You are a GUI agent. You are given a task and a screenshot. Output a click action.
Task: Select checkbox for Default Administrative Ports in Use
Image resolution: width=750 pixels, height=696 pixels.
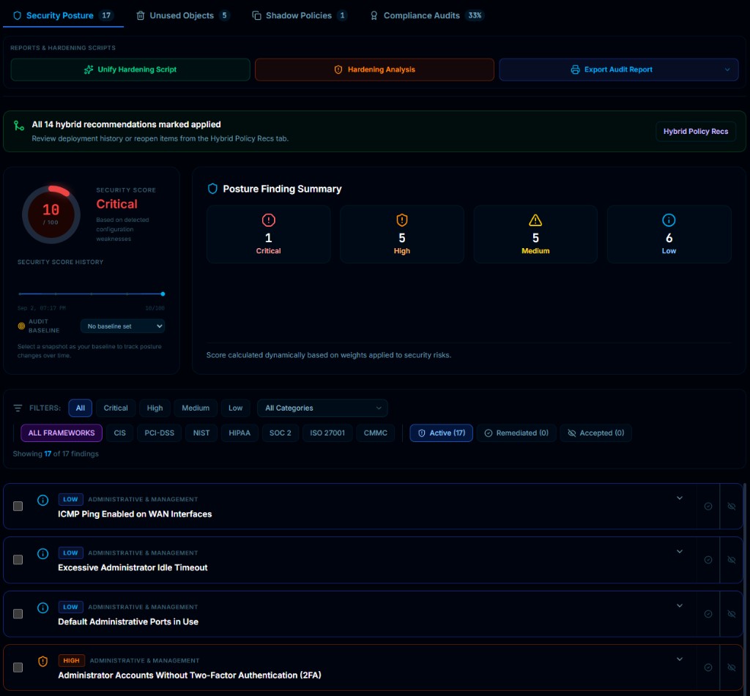[x=18, y=613]
